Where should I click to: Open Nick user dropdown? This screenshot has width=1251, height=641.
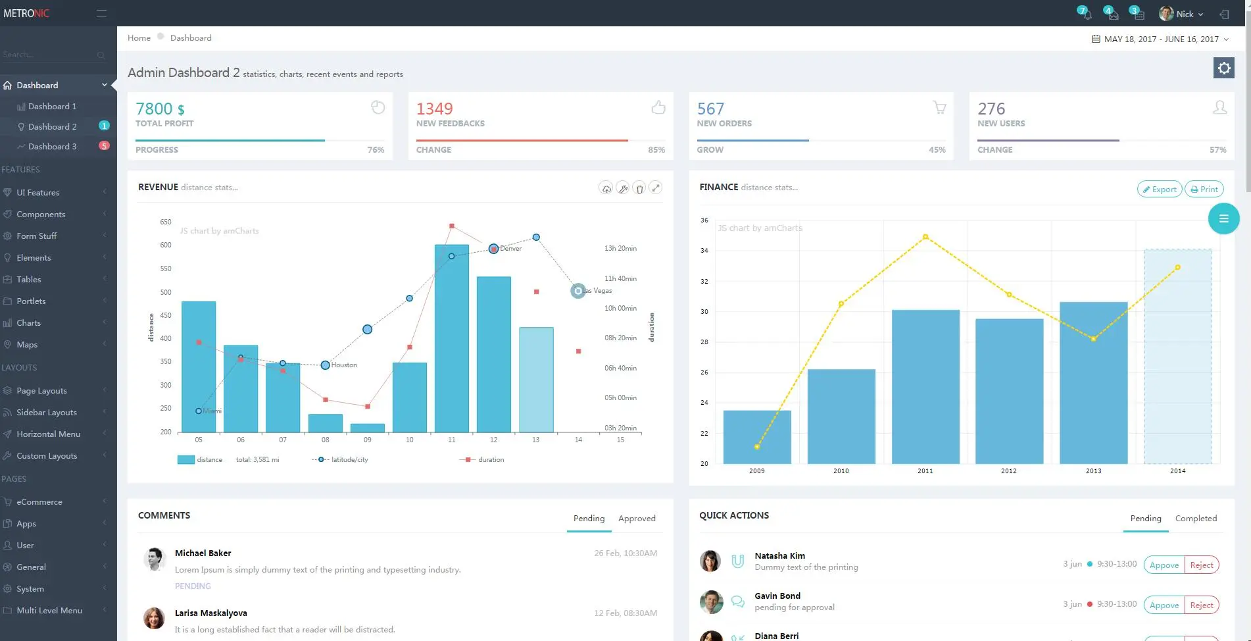[1181, 14]
